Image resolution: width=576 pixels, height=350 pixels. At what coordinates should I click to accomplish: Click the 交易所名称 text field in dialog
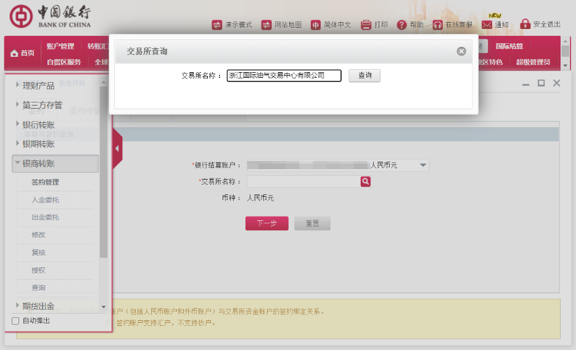(x=284, y=75)
